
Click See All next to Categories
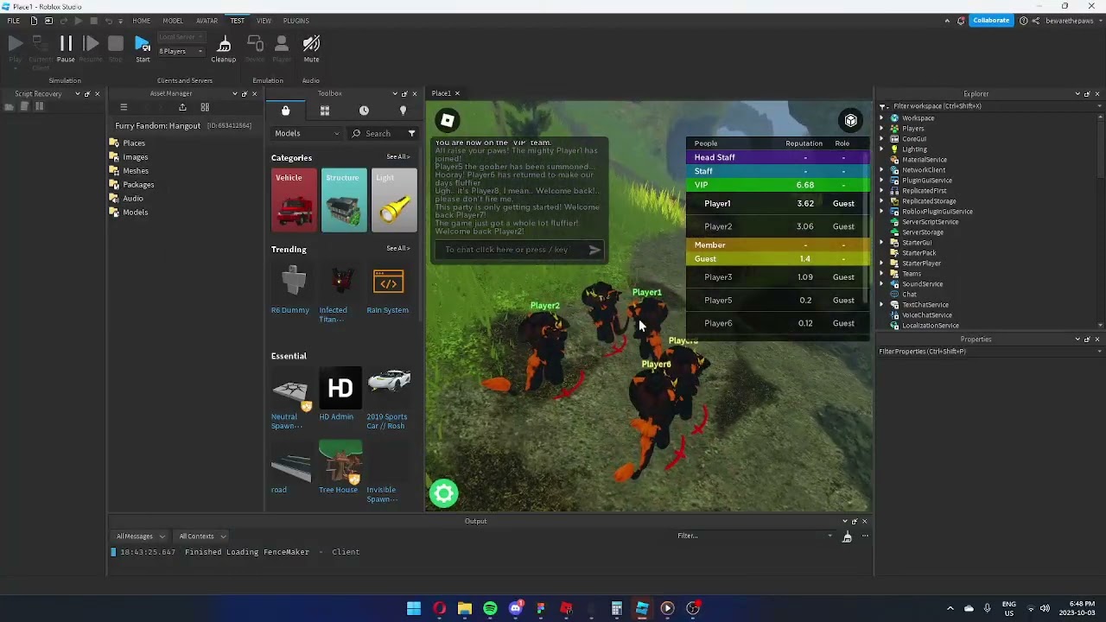(397, 157)
